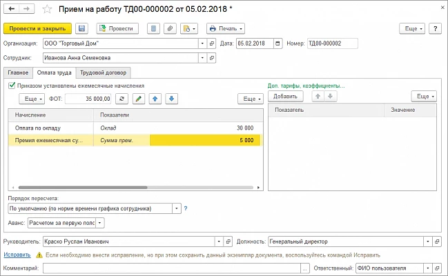
Task: Expand the Сотрудник dropdown list
Action: (x=202, y=58)
